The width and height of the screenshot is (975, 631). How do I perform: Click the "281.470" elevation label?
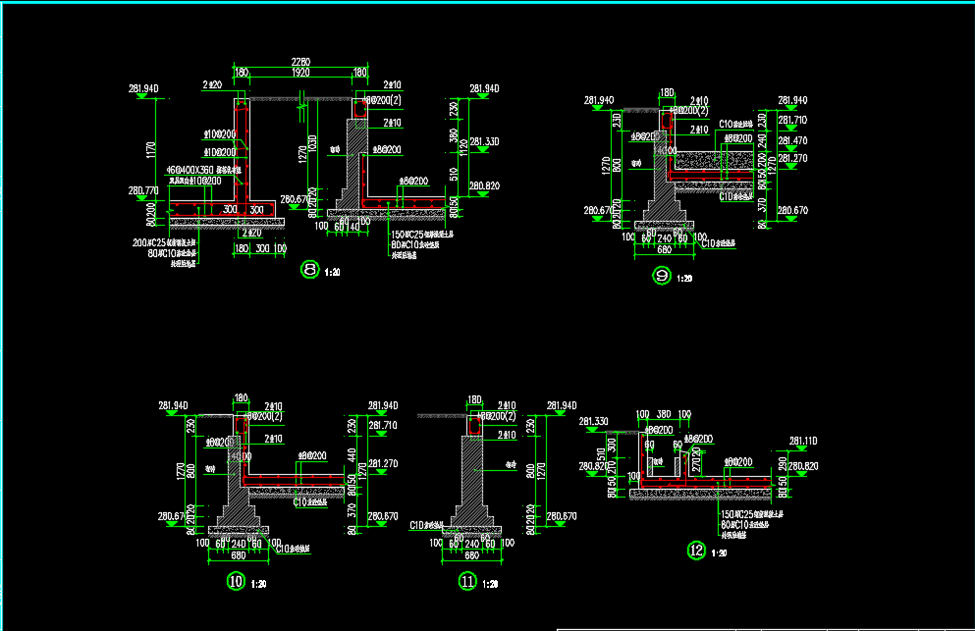[x=792, y=140]
